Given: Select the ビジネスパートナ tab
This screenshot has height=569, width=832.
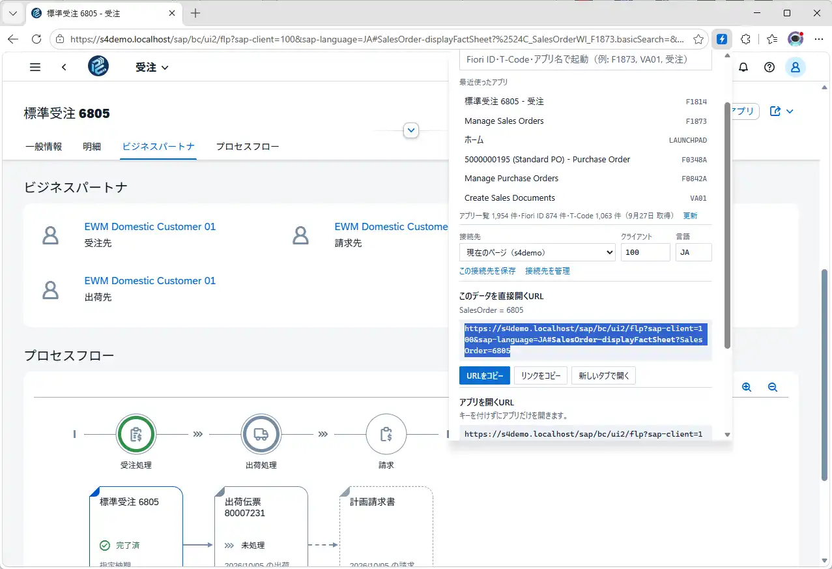Looking at the screenshot, I should 159,147.
